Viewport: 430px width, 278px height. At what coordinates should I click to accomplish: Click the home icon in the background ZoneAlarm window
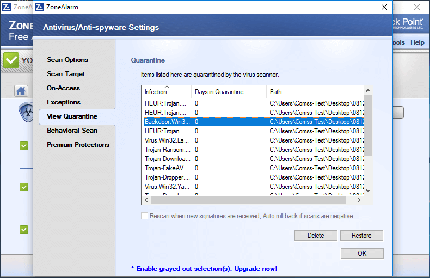point(21,91)
